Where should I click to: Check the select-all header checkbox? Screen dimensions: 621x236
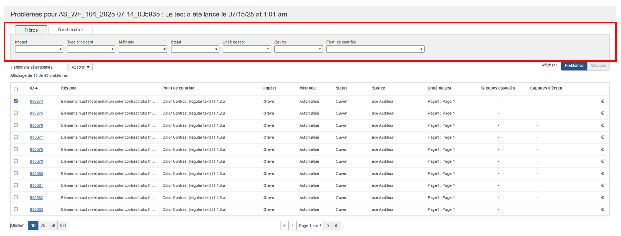[x=16, y=90]
